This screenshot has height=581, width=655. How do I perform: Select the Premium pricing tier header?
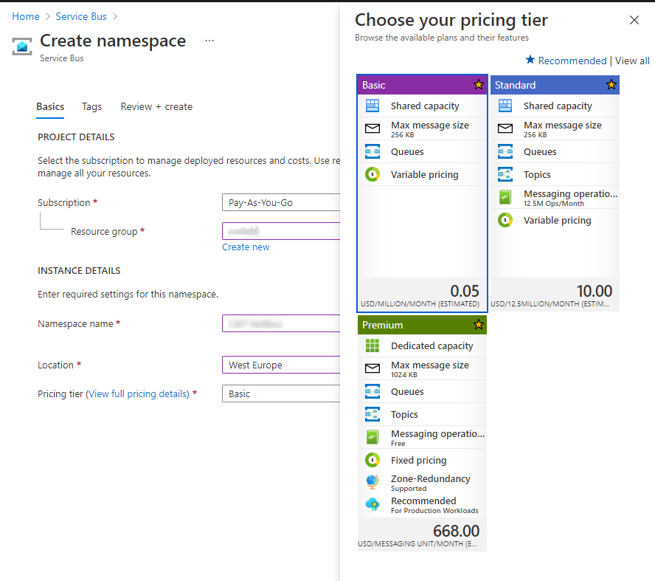413,325
